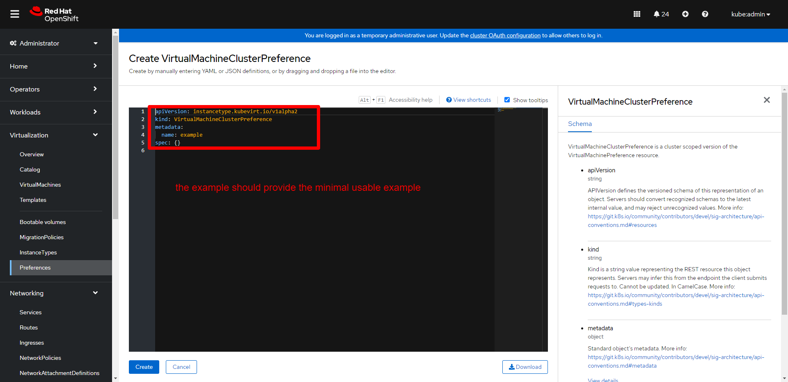Open the hamburger navigation menu
The image size is (788, 382).
[15, 14]
